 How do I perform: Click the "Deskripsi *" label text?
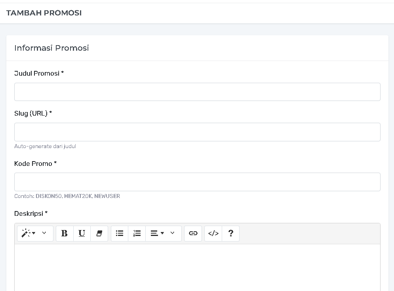click(x=30, y=213)
